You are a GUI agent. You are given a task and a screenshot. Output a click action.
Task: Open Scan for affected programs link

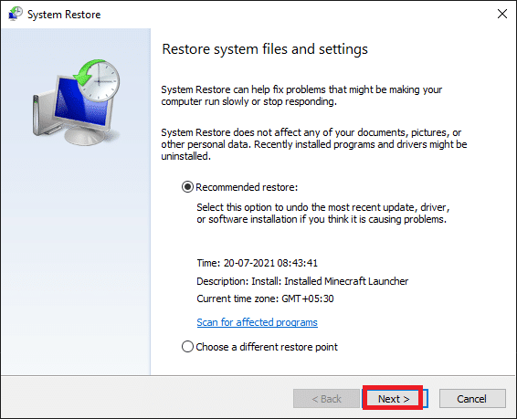click(258, 322)
